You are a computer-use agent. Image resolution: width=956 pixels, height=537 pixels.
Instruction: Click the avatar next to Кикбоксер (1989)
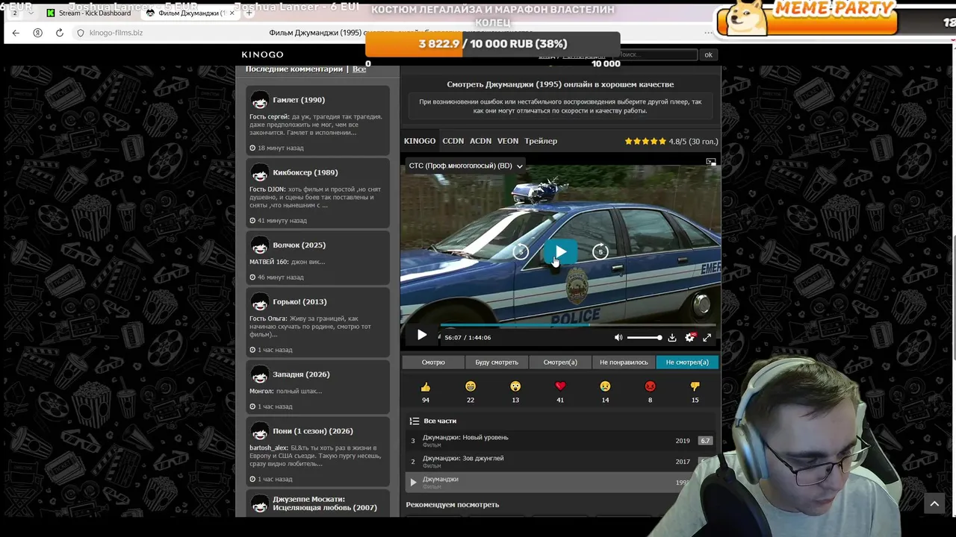tap(259, 172)
